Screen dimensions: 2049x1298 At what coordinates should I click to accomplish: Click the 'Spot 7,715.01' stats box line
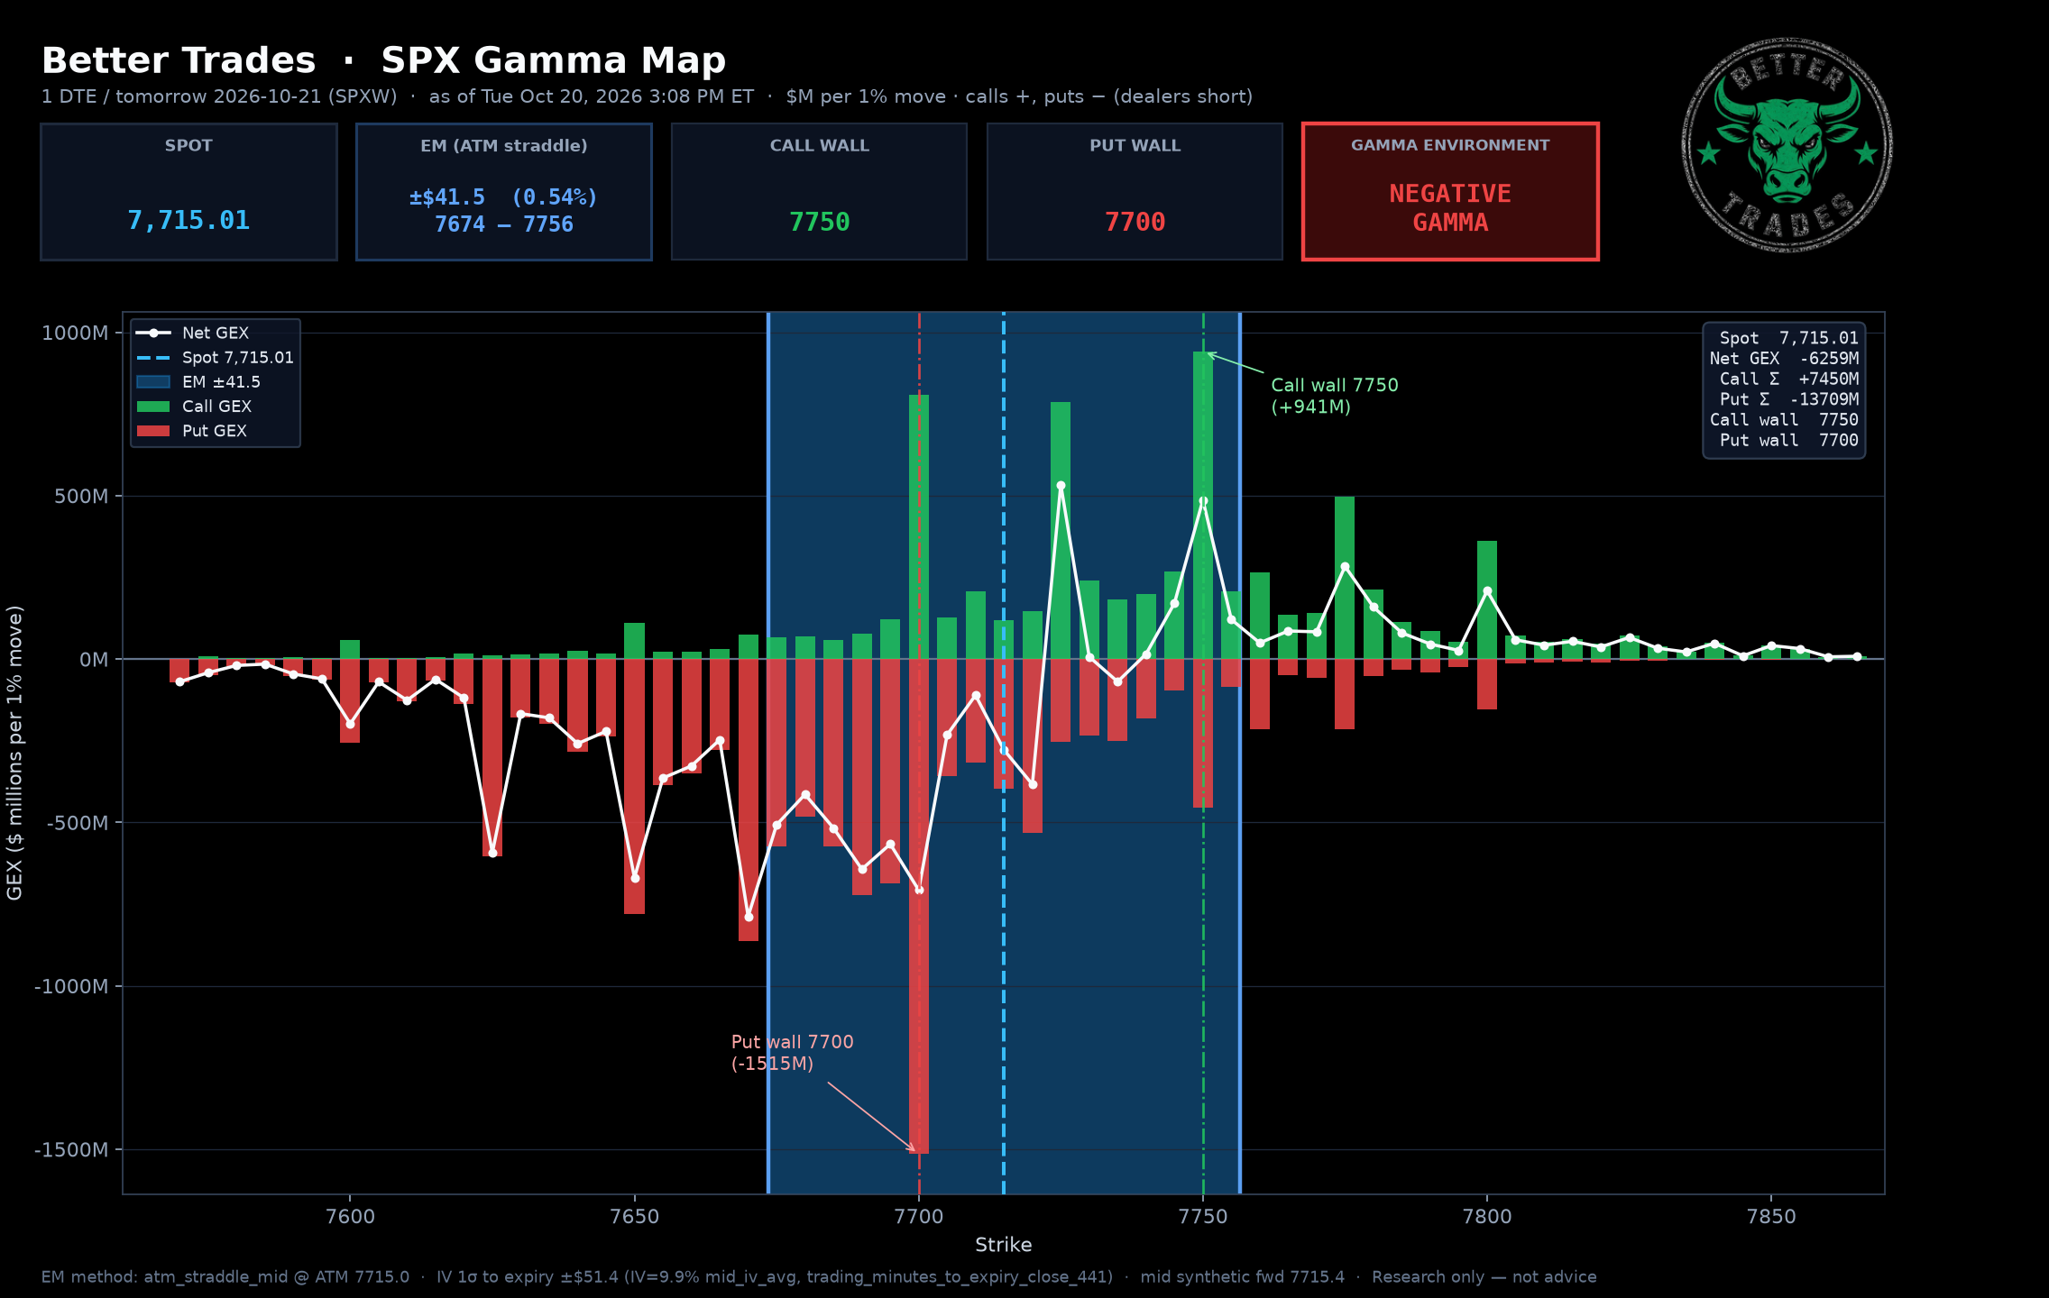point(1789,338)
